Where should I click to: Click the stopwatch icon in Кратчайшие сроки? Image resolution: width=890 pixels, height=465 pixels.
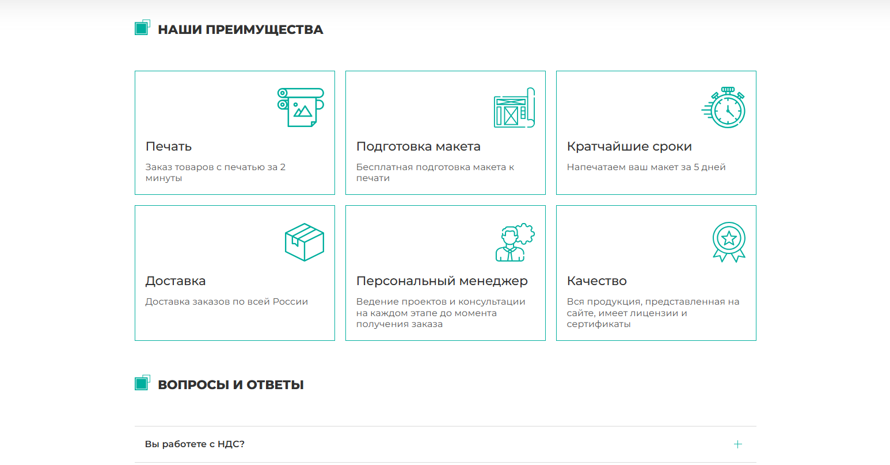point(724,107)
